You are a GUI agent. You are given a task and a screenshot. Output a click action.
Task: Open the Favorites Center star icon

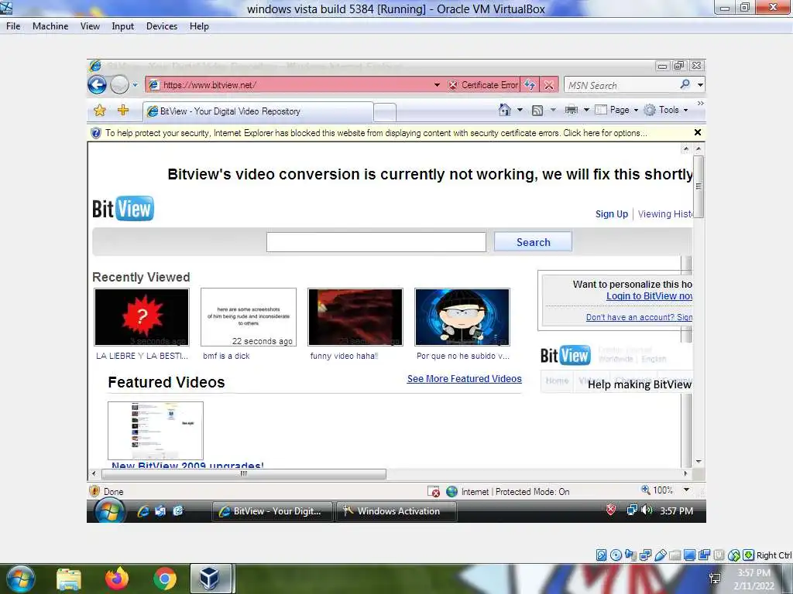tap(100, 110)
